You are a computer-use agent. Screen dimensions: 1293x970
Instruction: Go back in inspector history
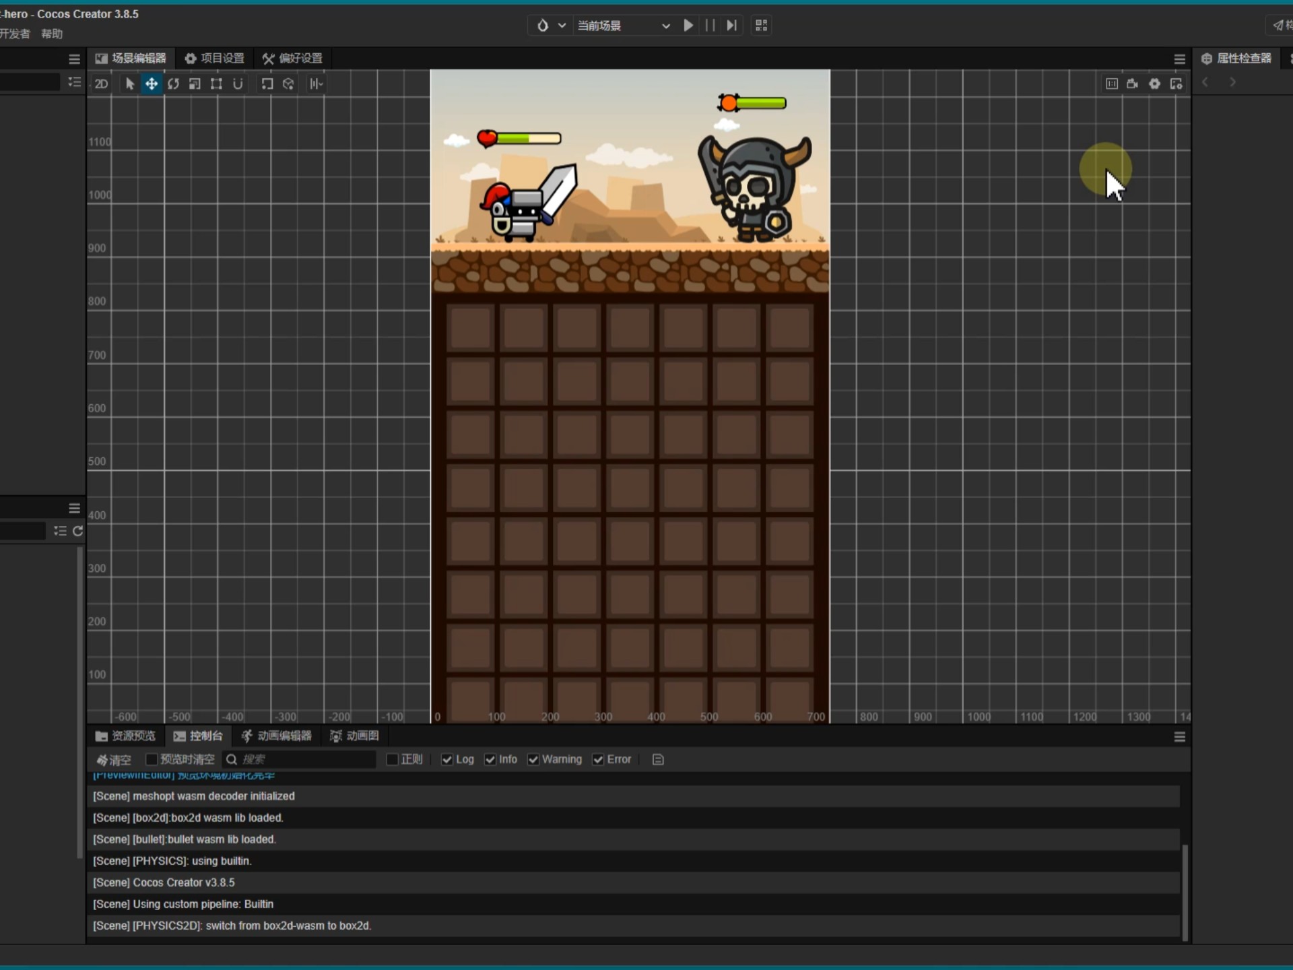coord(1205,82)
